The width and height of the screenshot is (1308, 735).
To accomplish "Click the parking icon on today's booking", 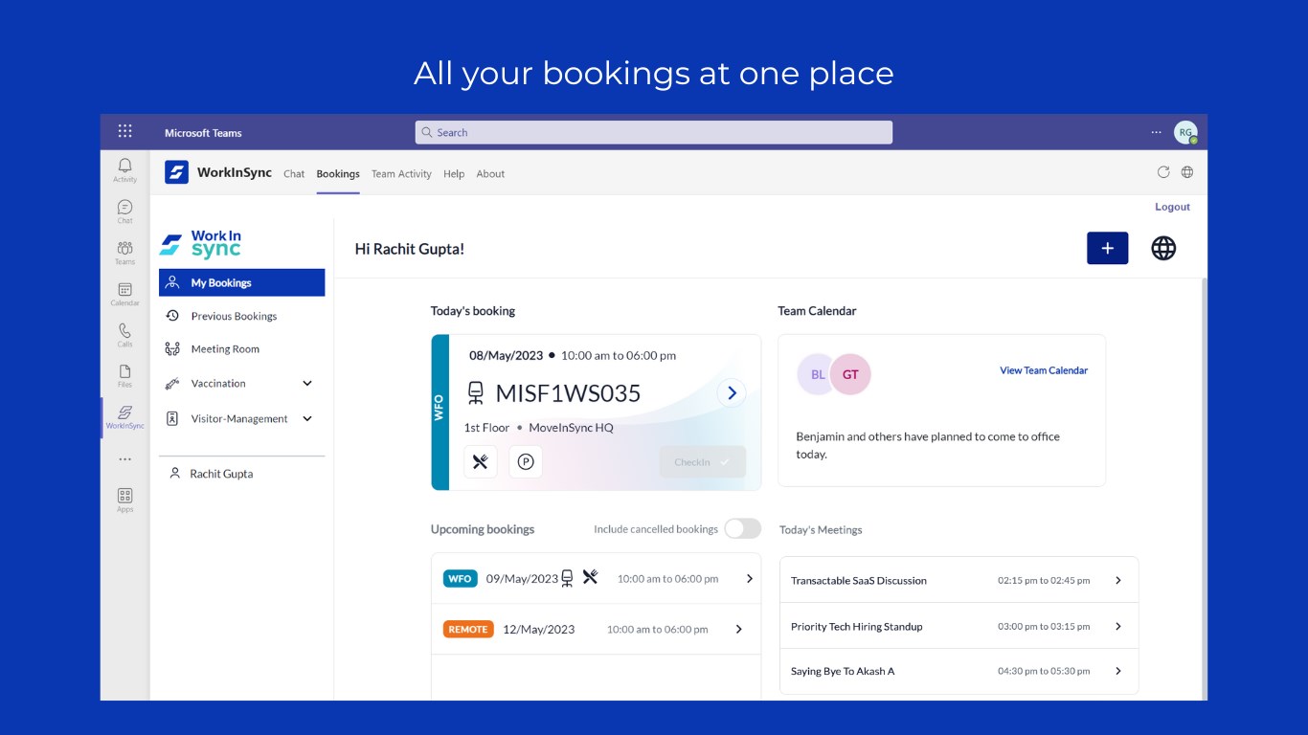I will point(526,462).
